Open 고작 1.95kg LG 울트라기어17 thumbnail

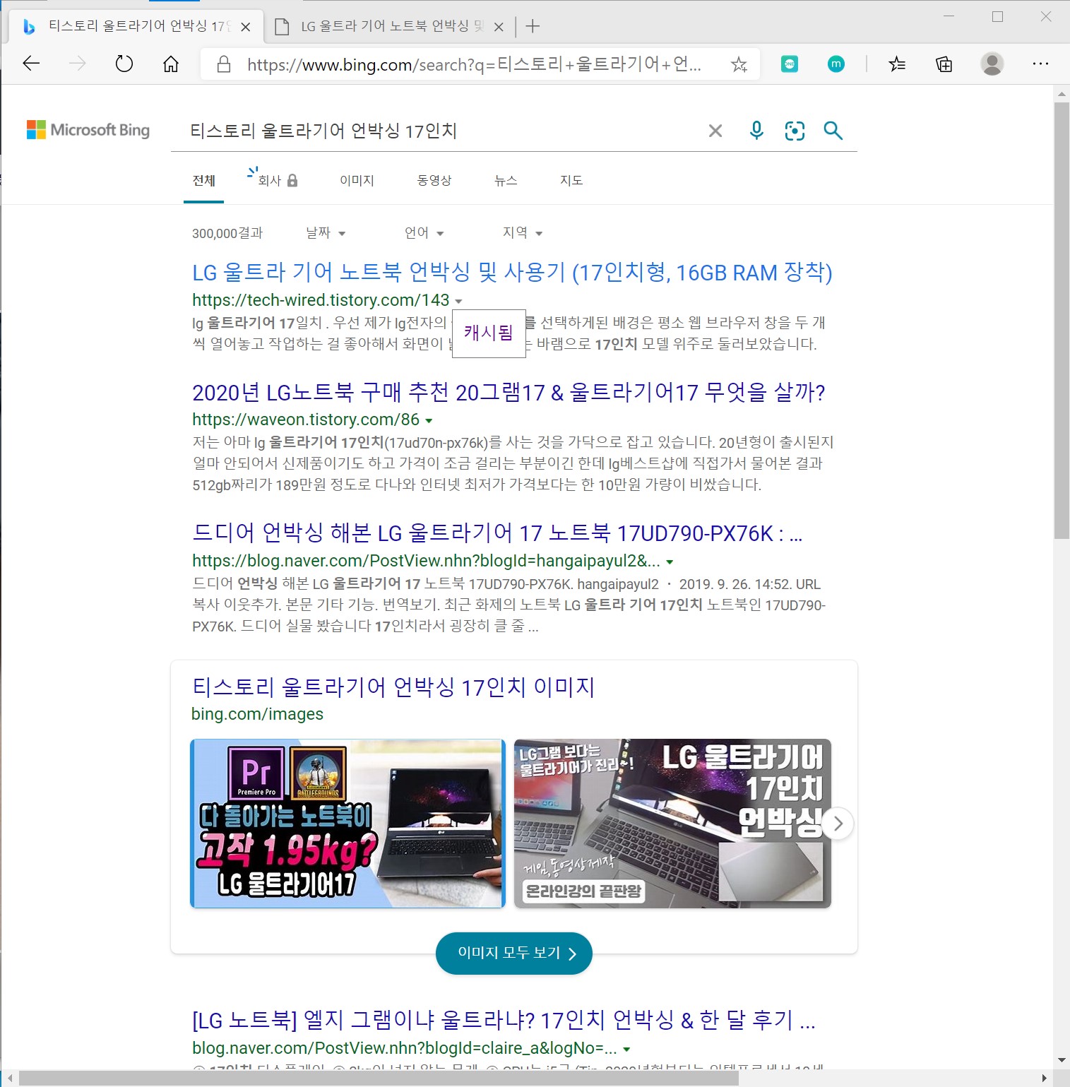[x=348, y=824]
